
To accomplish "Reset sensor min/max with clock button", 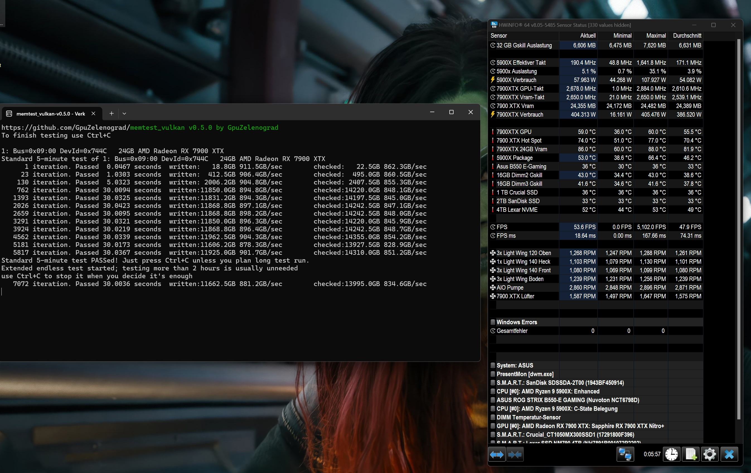I will click(671, 454).
